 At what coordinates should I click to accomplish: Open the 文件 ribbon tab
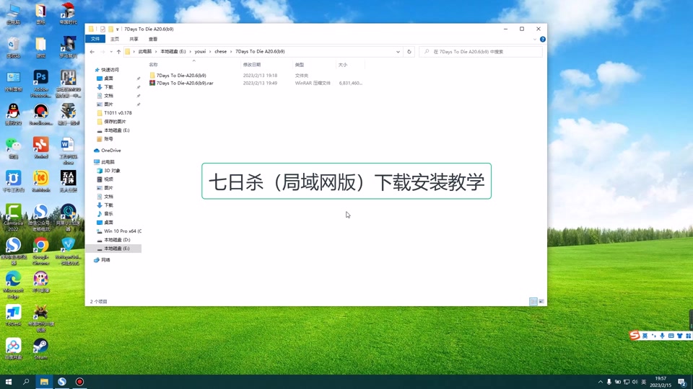tap(95, 39)
